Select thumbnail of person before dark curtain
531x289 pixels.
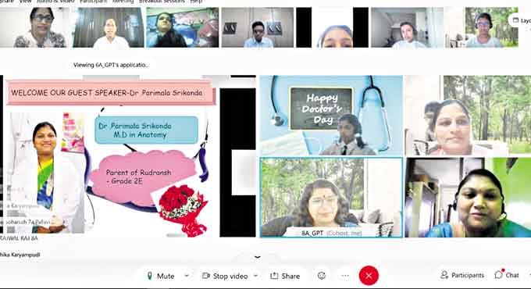pyautogui.click(x=109, y=27)
